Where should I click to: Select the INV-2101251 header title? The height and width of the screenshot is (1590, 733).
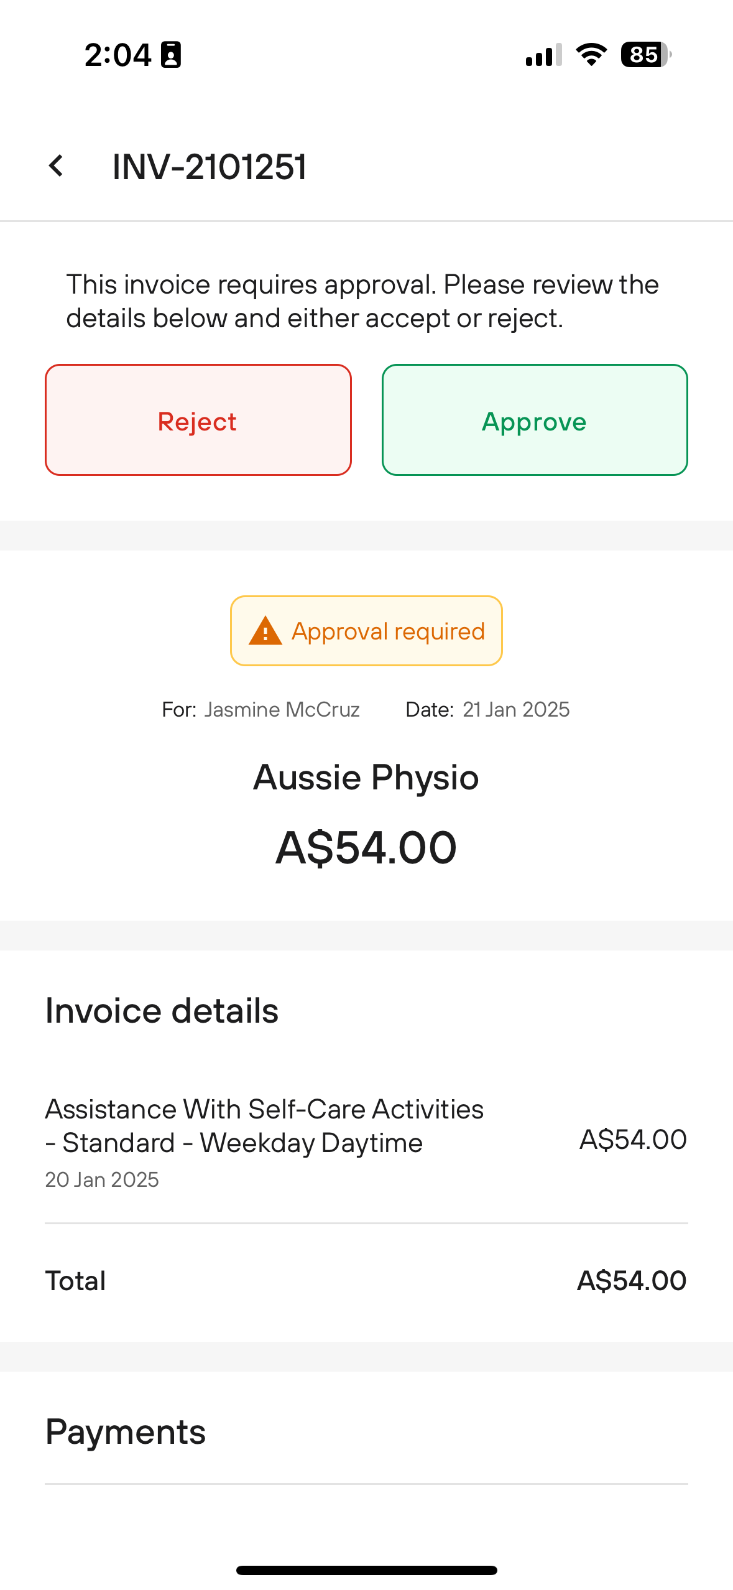(x=210, y=167)
